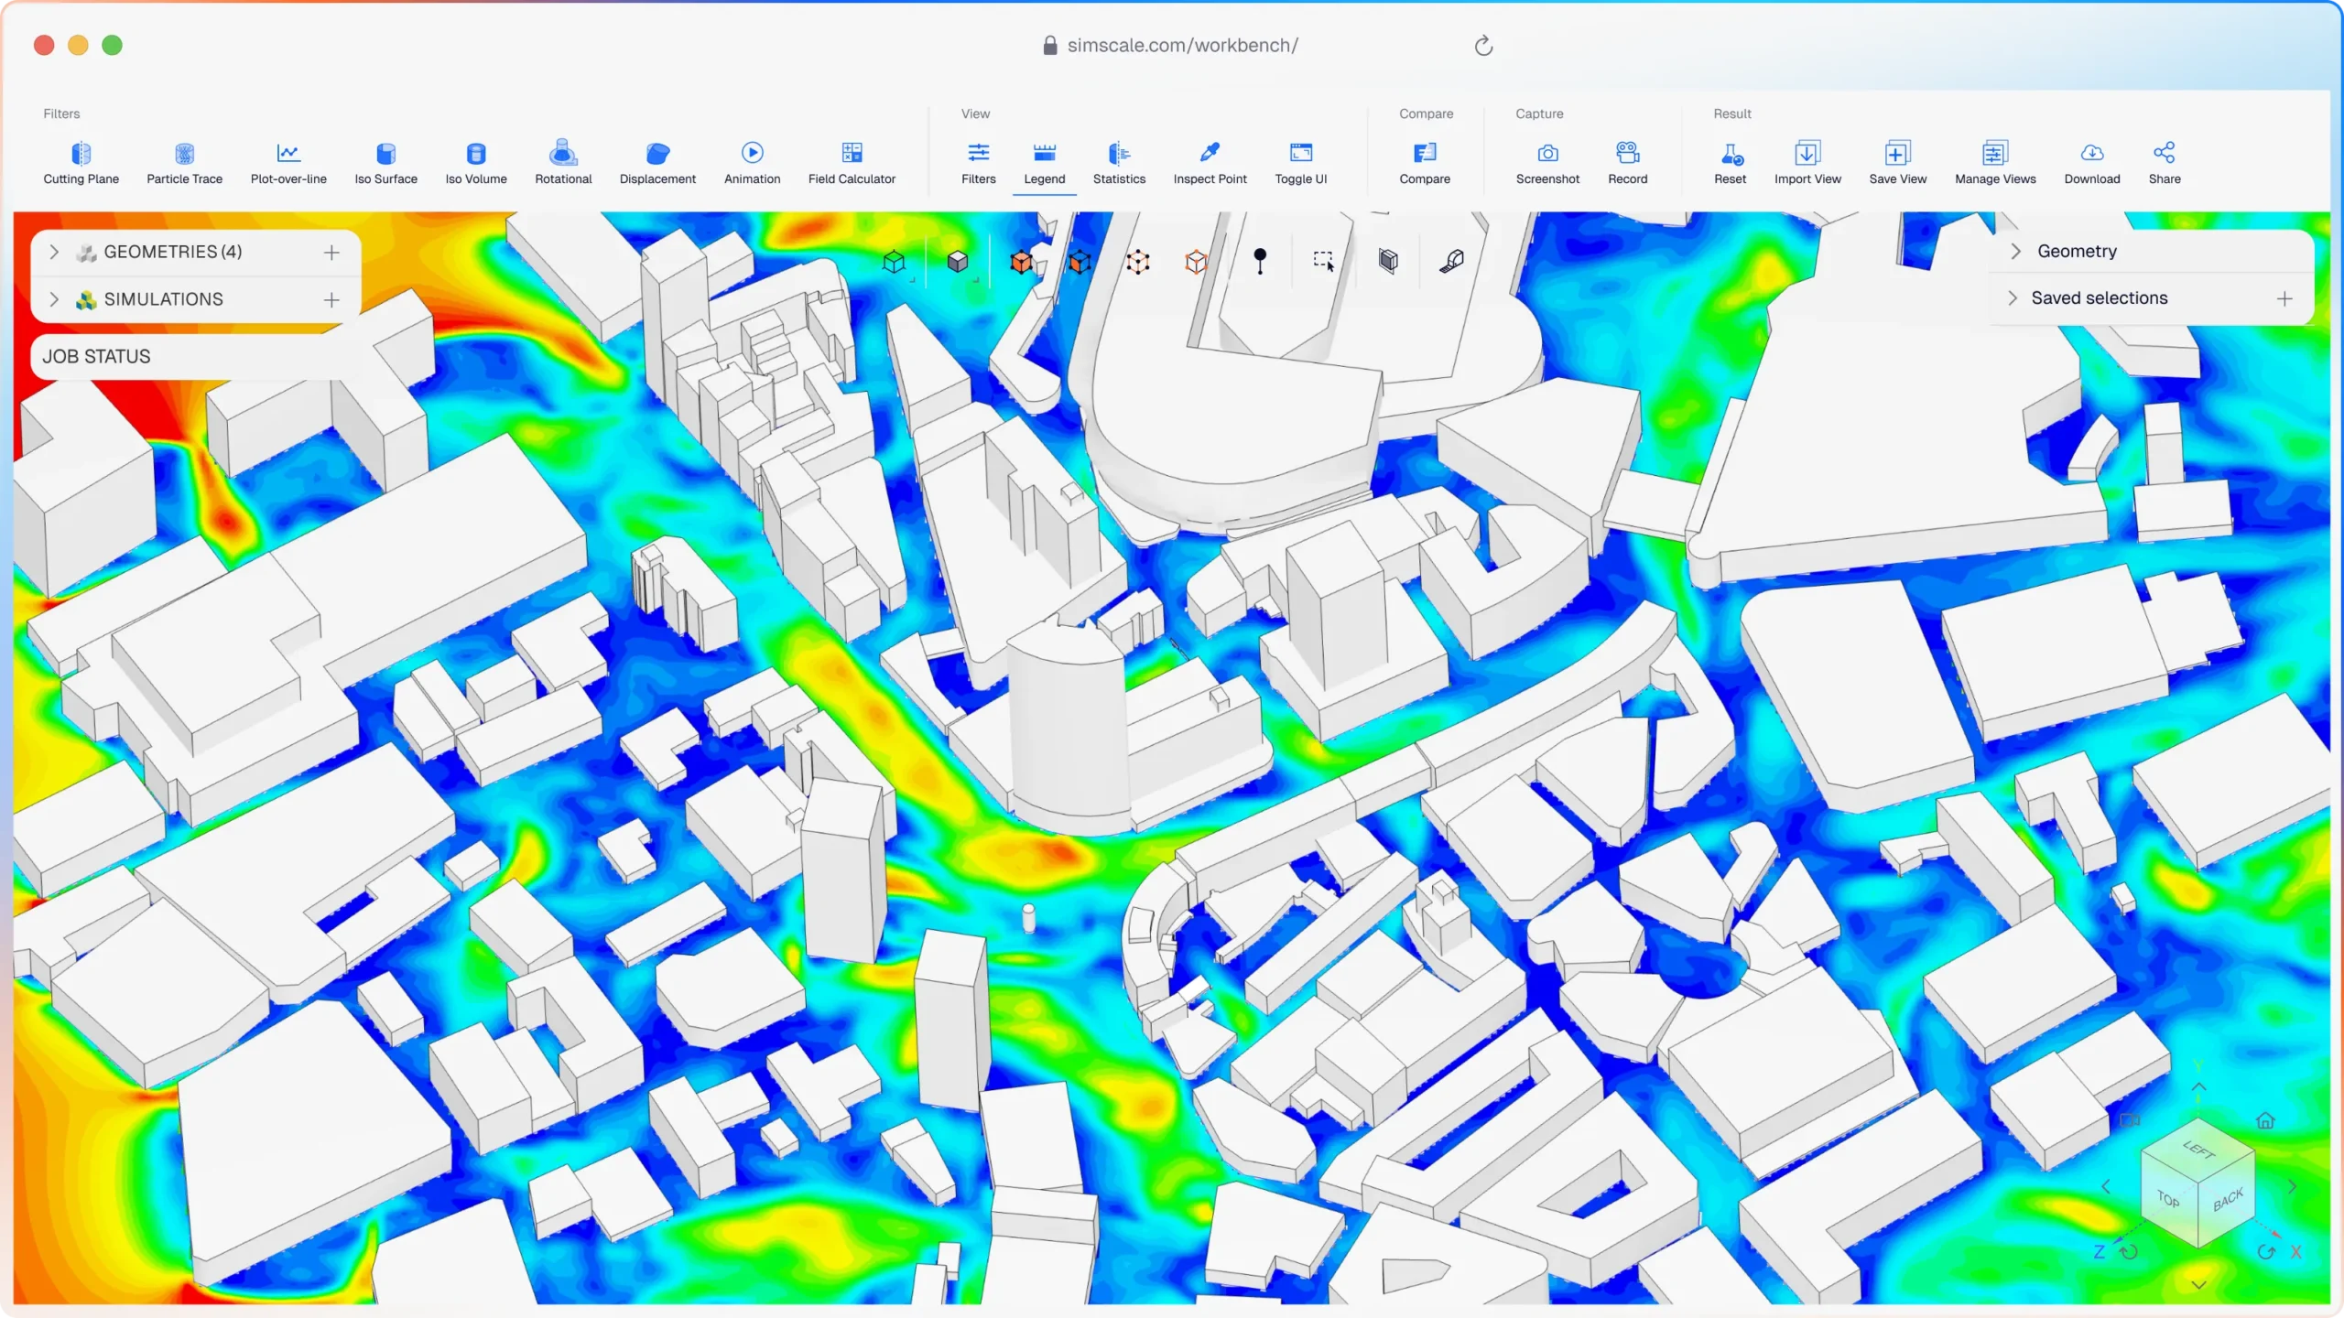Download the results

(x=2091, y=163)
